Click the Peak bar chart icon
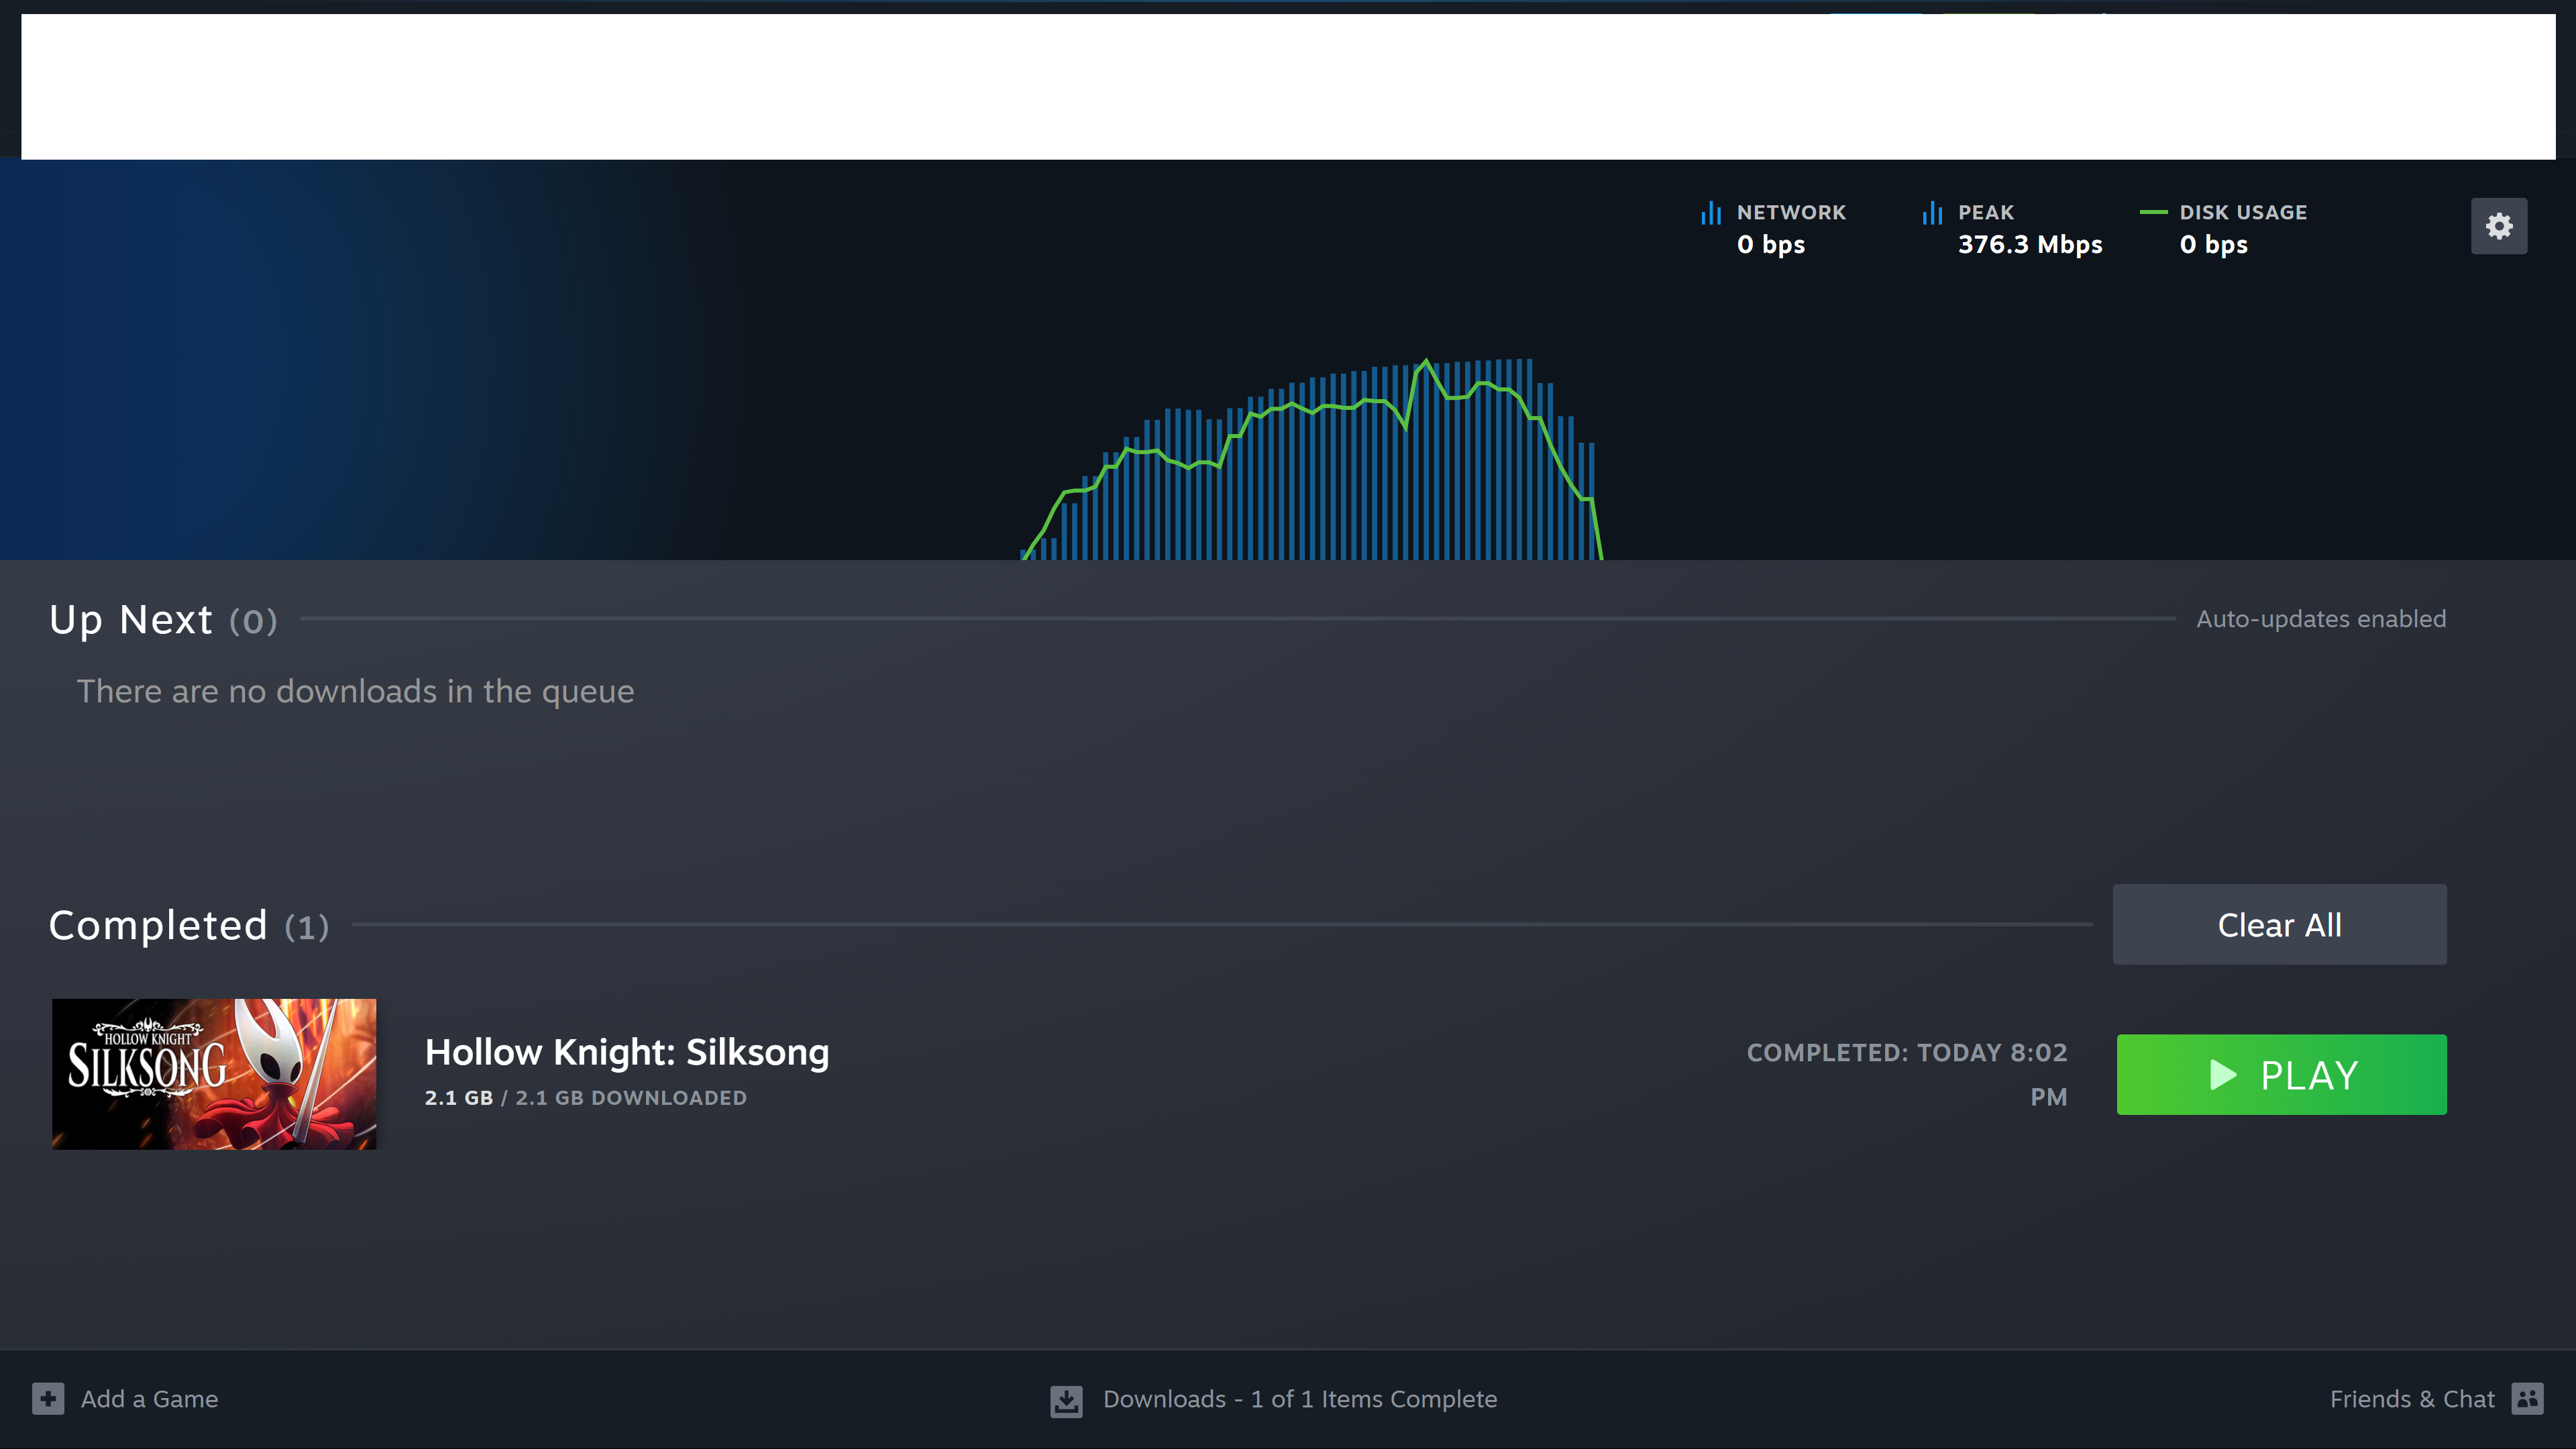Screen dimensions: 2576x1449 (1932, 213)
